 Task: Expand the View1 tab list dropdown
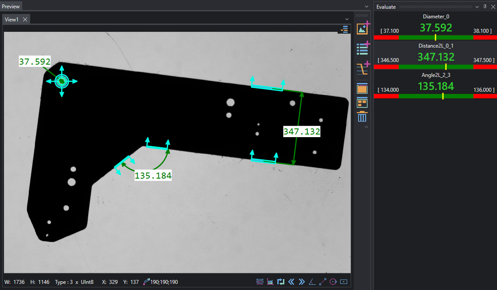pos(347,19)
